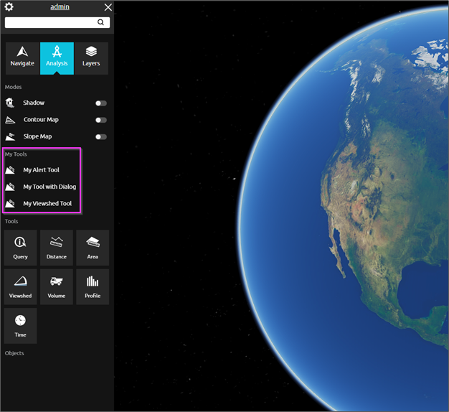The width and height of the screenshot is (449, 412).
Task: Click the Contour Map label text
Action: 41,119
